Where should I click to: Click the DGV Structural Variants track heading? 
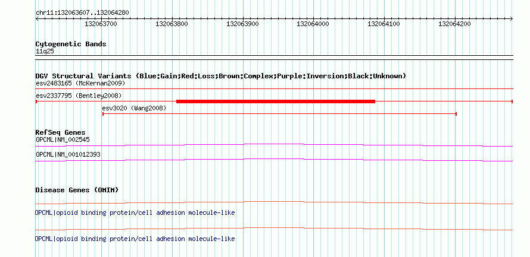[x=221, y=76]
